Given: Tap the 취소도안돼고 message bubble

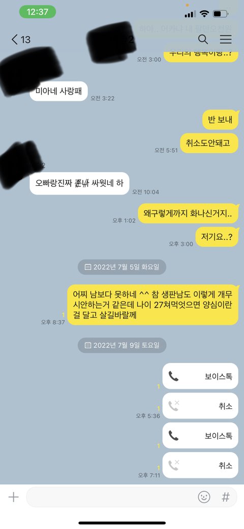Looking at the screenshot, I should coord(209,143).
